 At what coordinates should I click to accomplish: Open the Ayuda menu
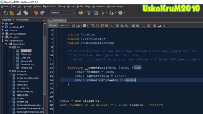120,6
